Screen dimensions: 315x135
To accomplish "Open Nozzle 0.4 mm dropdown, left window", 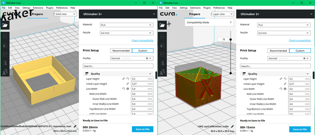I will point(127,33).
